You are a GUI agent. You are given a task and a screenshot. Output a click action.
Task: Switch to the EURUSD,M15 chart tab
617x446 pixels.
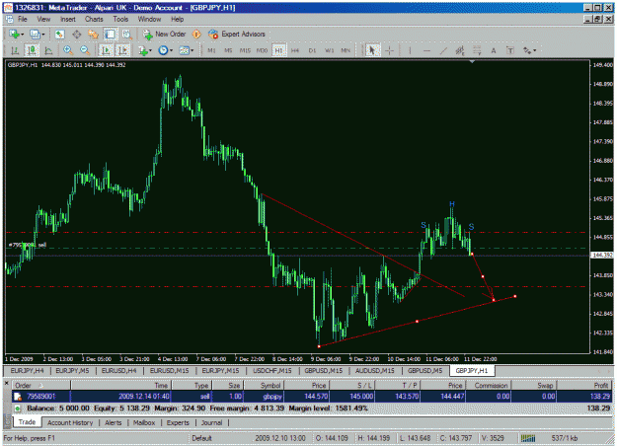coord(169,370)
